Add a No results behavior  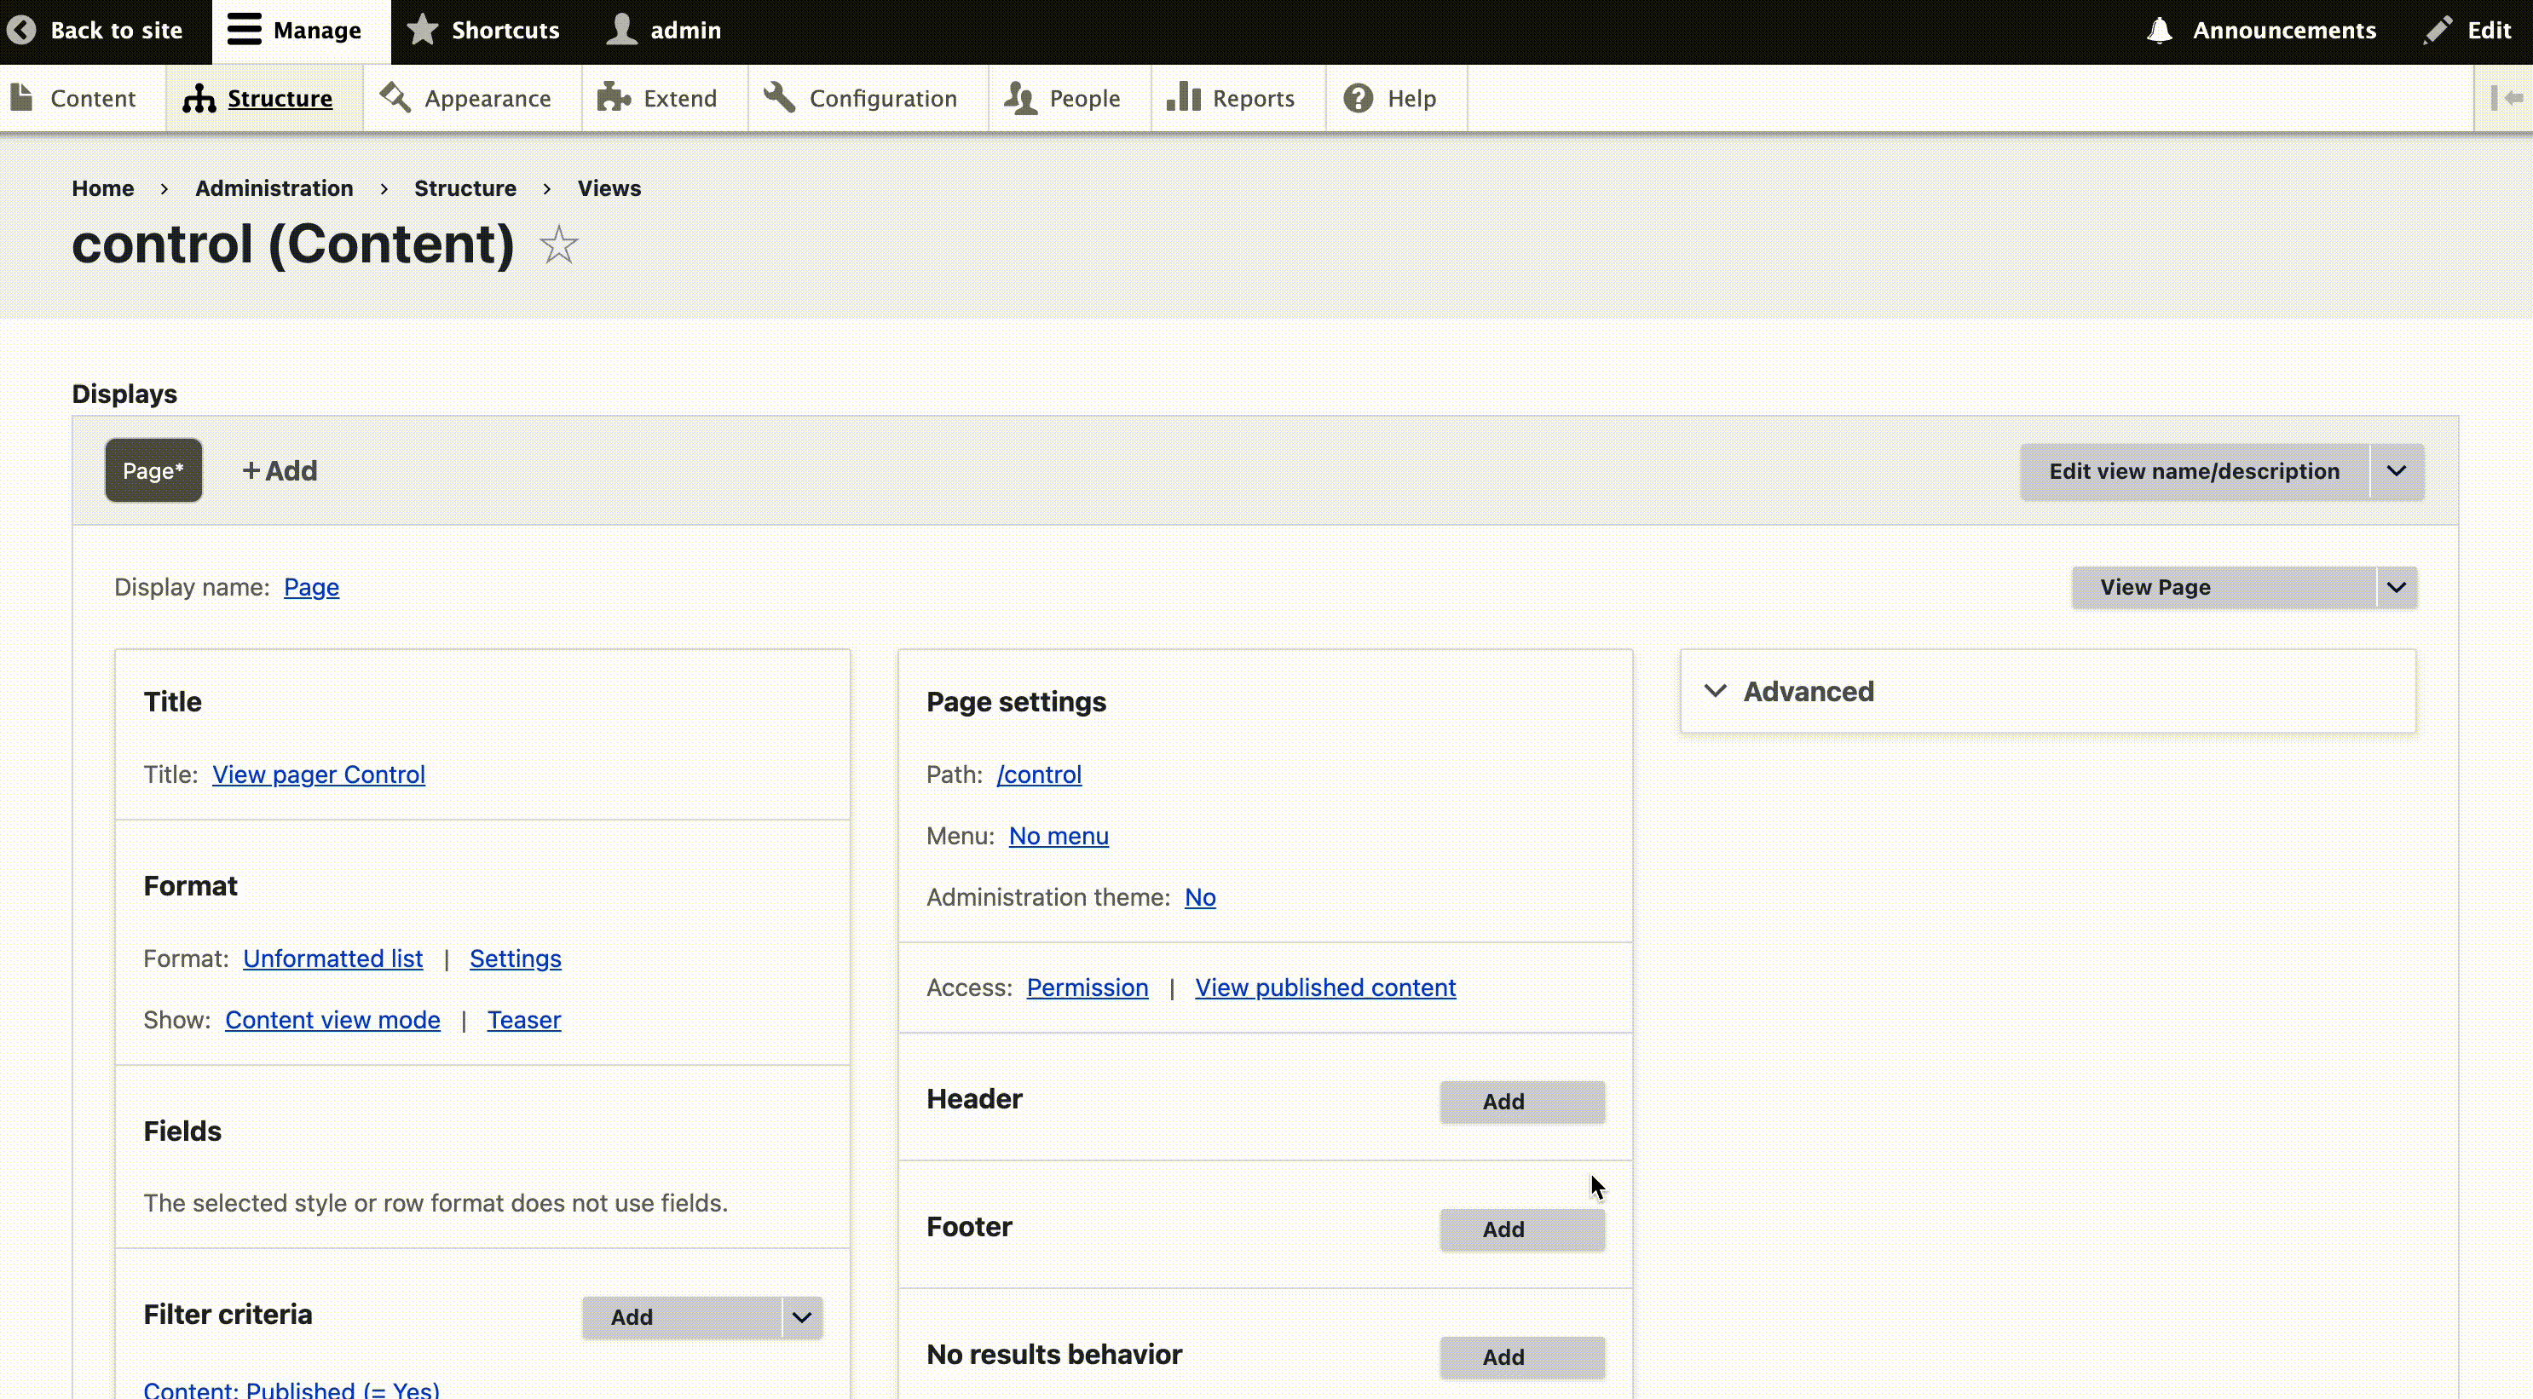(1522, 1358)
